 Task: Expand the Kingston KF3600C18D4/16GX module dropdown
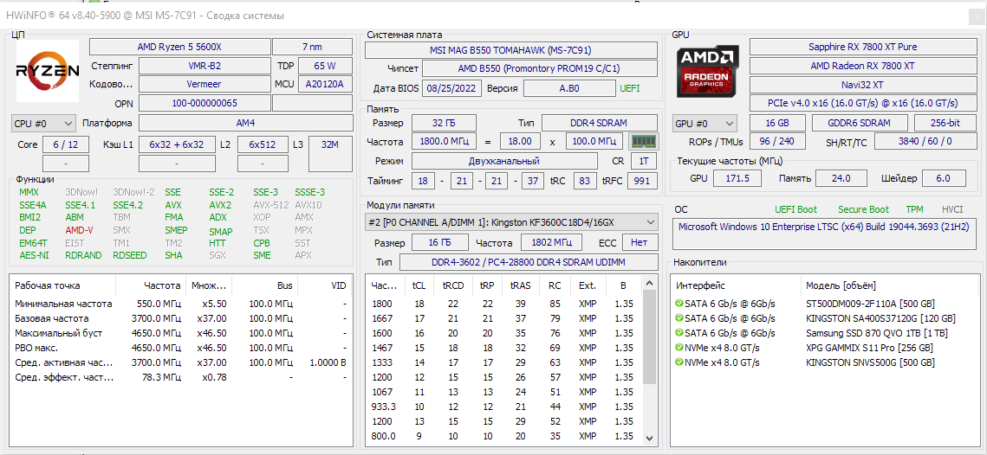coord(511,221)
